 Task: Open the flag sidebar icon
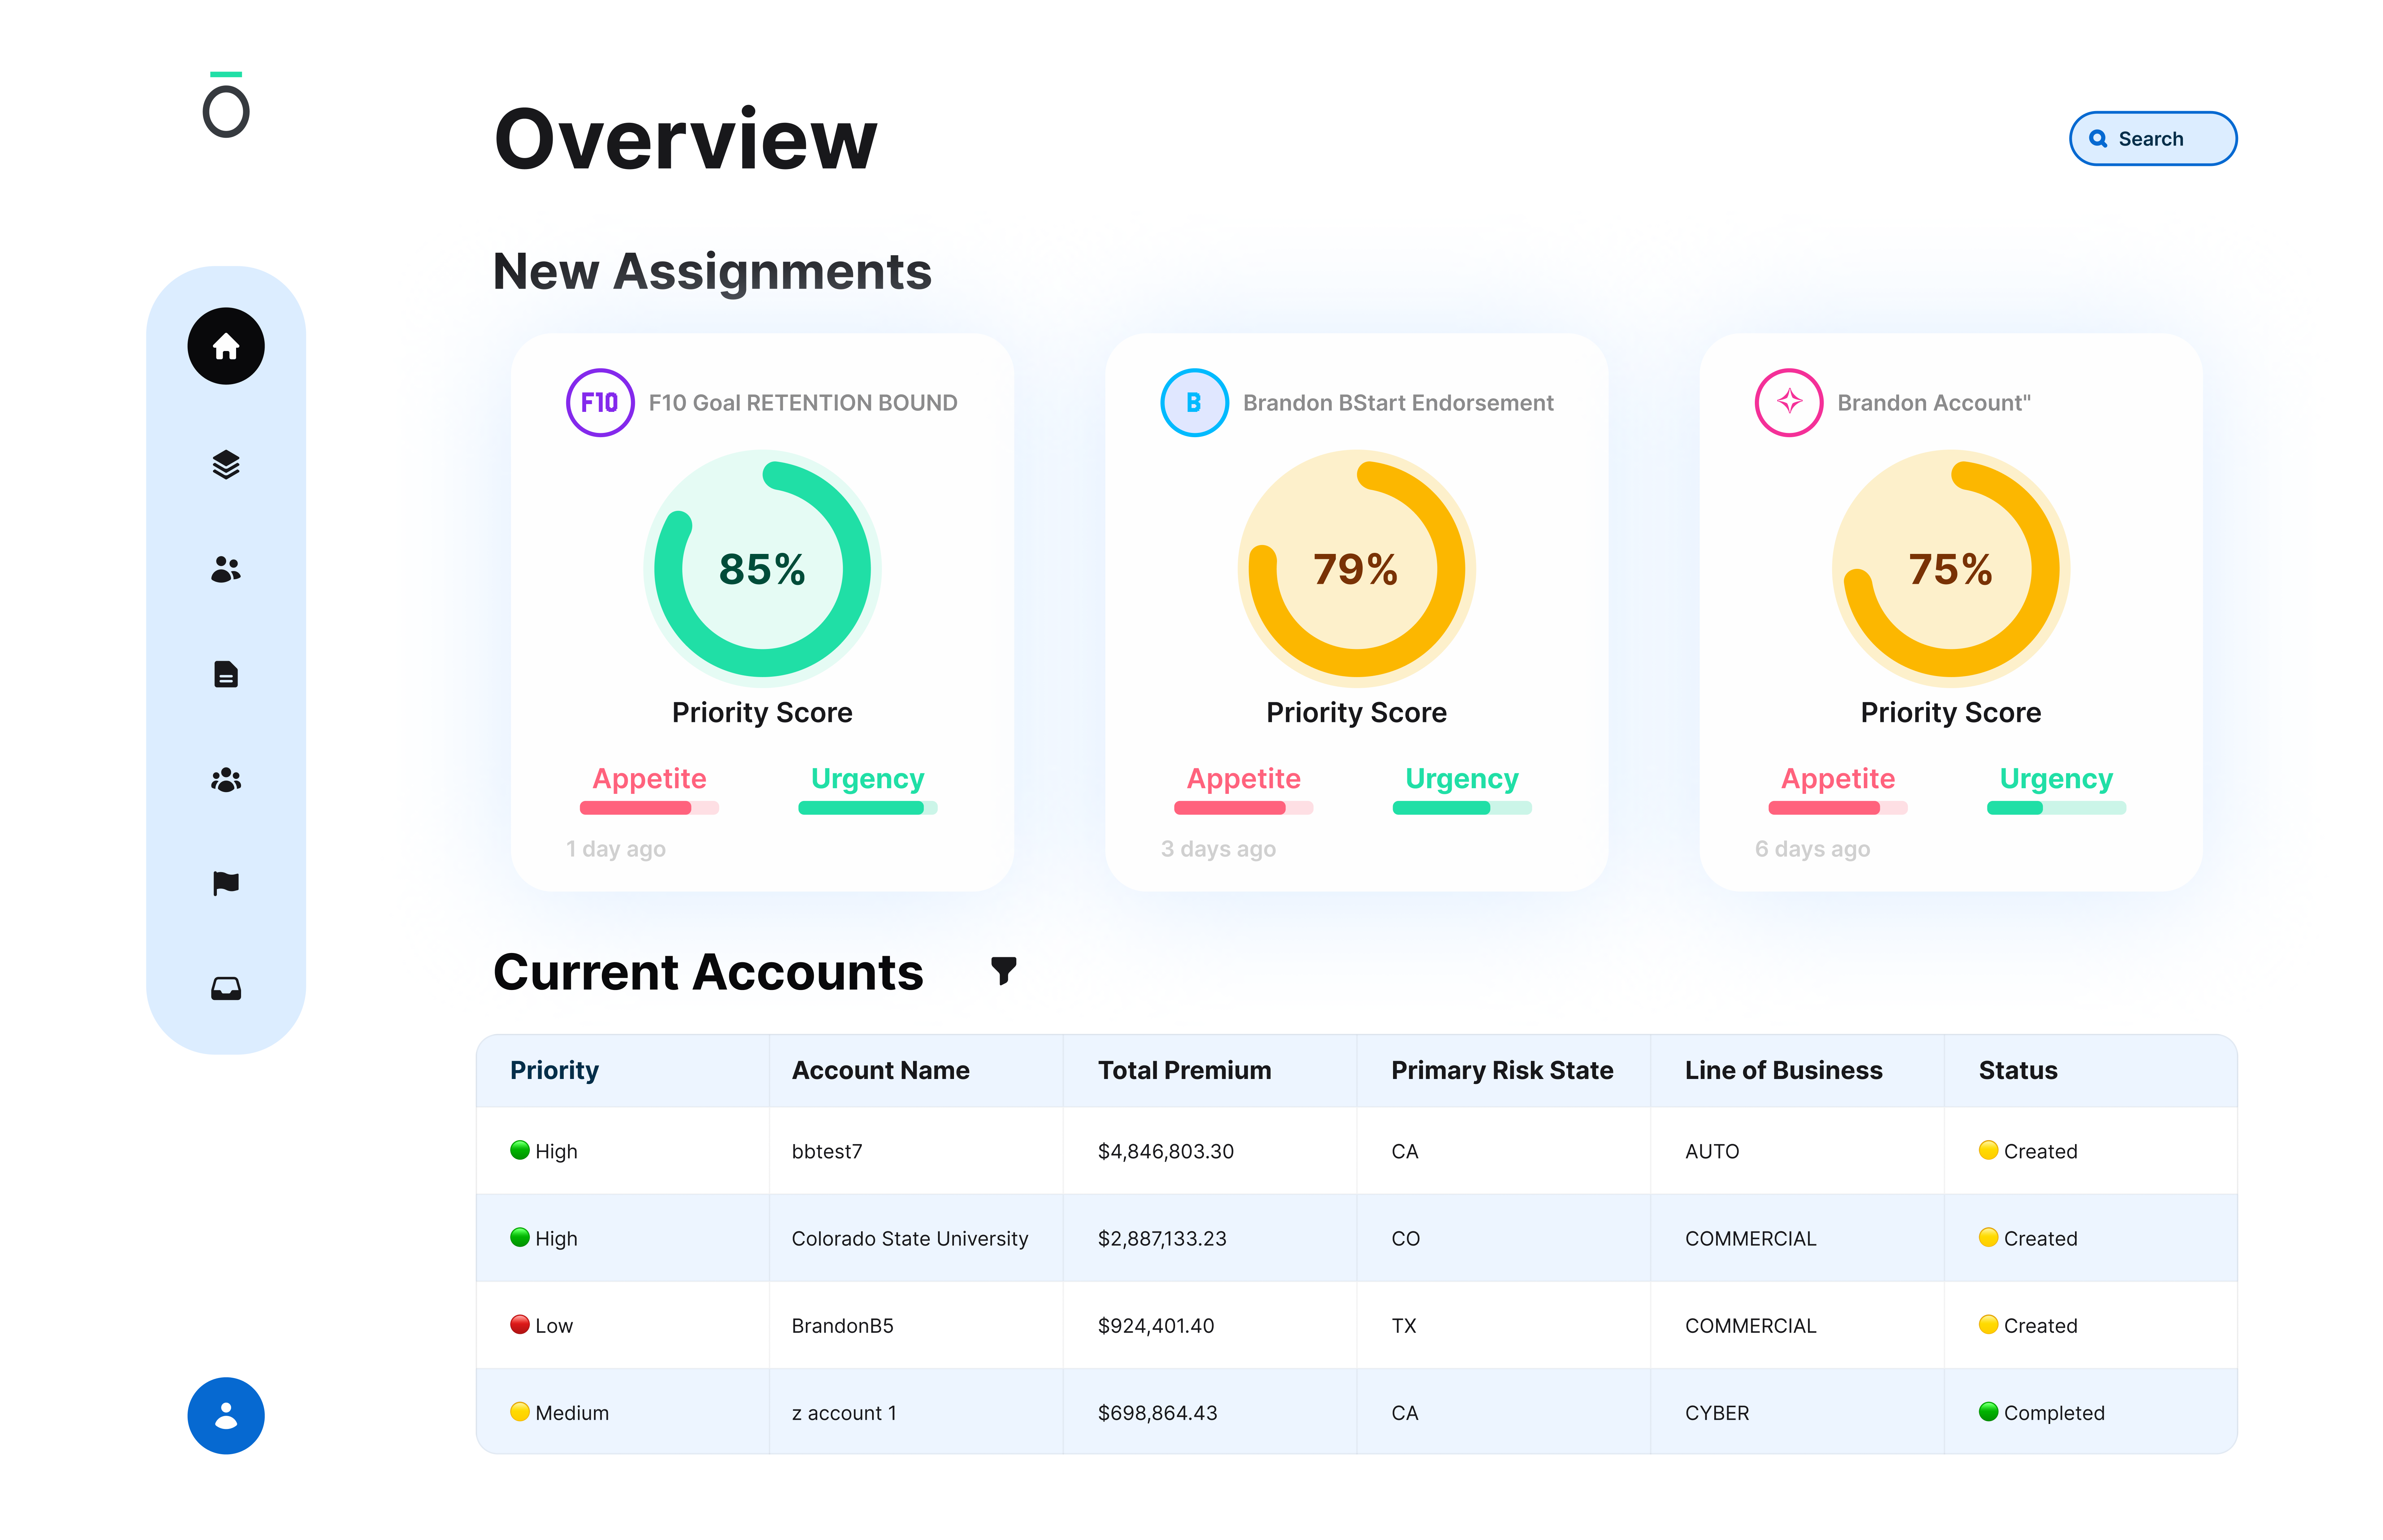(226, 884)
